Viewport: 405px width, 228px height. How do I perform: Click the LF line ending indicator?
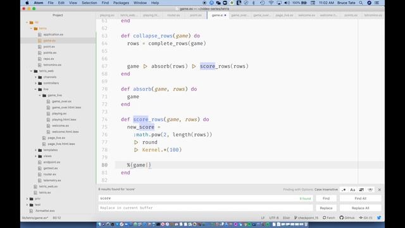click(263, 218)
